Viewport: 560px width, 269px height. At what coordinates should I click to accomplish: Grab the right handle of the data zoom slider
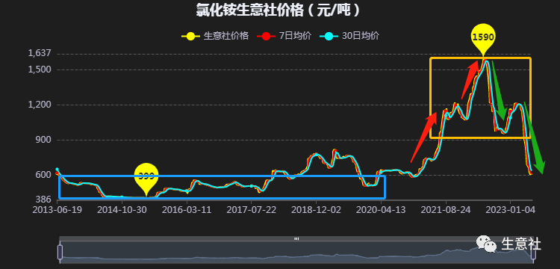[533, 253]
